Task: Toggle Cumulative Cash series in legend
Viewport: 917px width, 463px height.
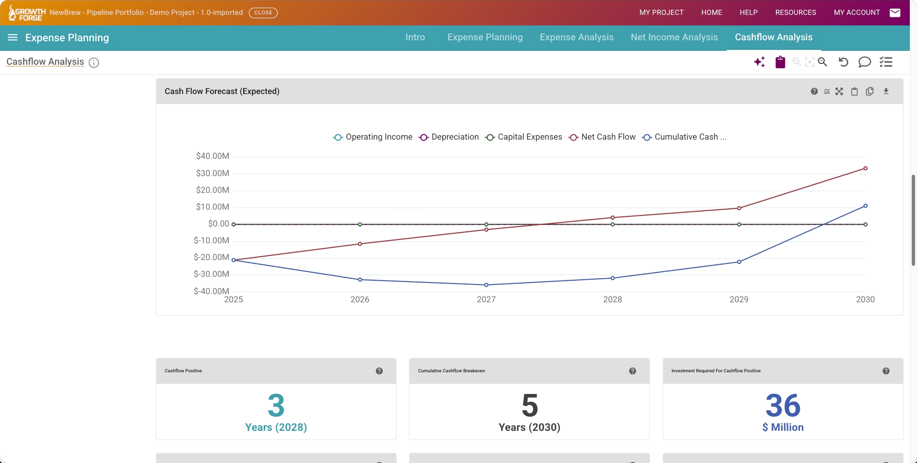Action: pyautogui.click(x=684, y=137)
